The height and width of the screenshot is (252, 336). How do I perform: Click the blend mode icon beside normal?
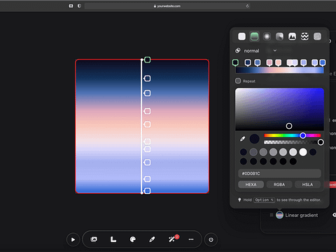(x=238, y=50)
